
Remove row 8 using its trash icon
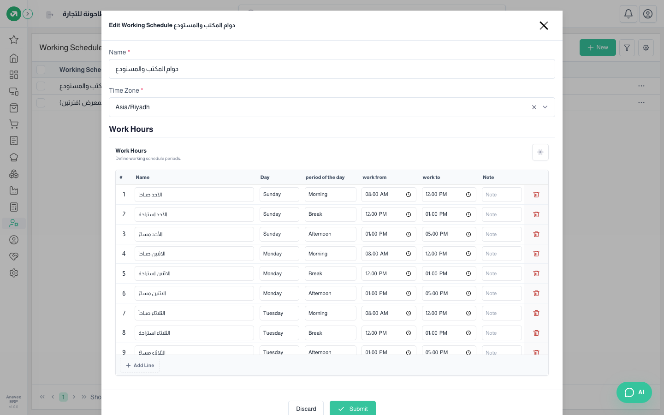click(536, 333)
